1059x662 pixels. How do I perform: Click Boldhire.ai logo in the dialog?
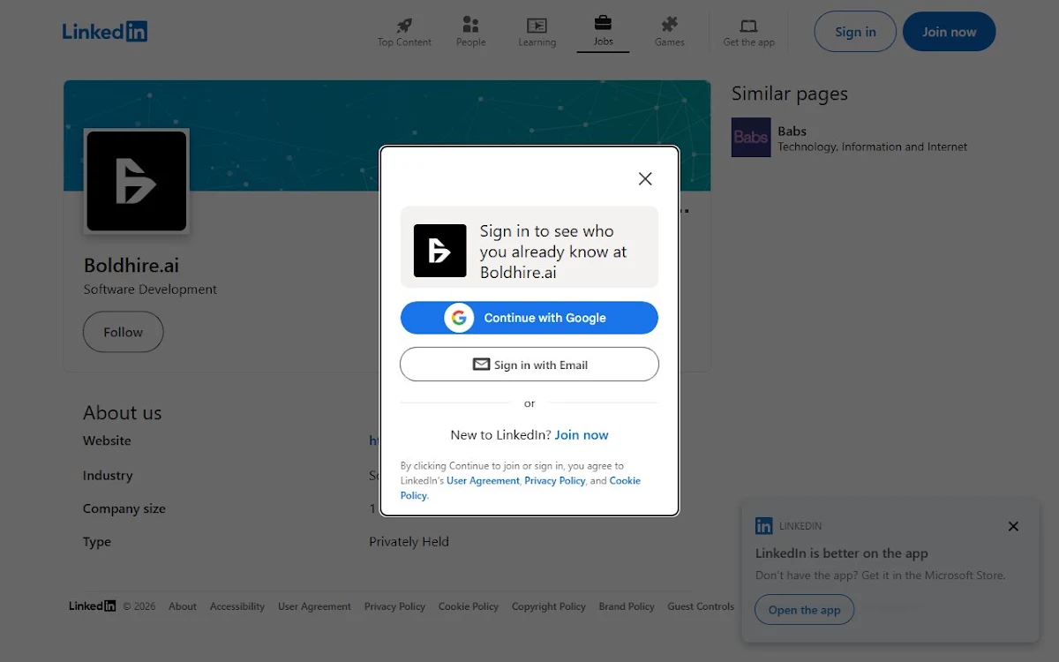pyautogui.click(x=439, y=251)
